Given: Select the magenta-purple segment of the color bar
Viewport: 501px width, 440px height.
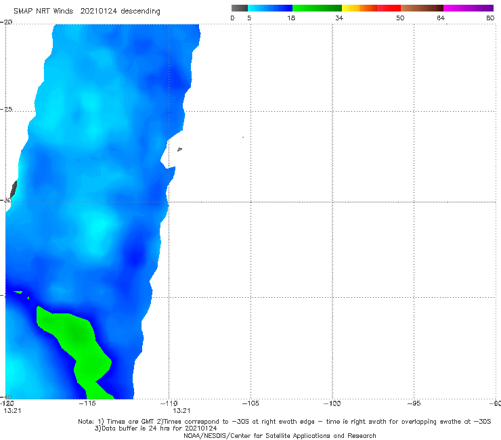Looking at the screenshot, I should [x=469, y=8].
